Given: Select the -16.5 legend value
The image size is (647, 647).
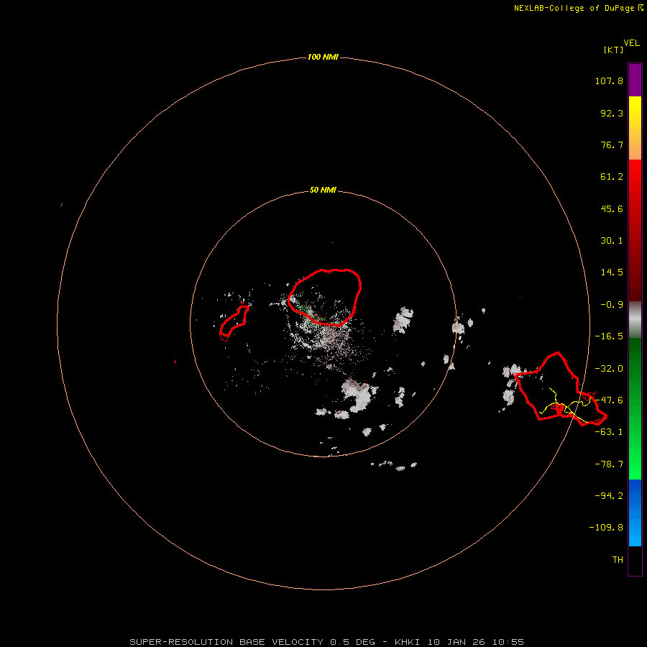Looking at the screenshot, I should tap(609, 336).
